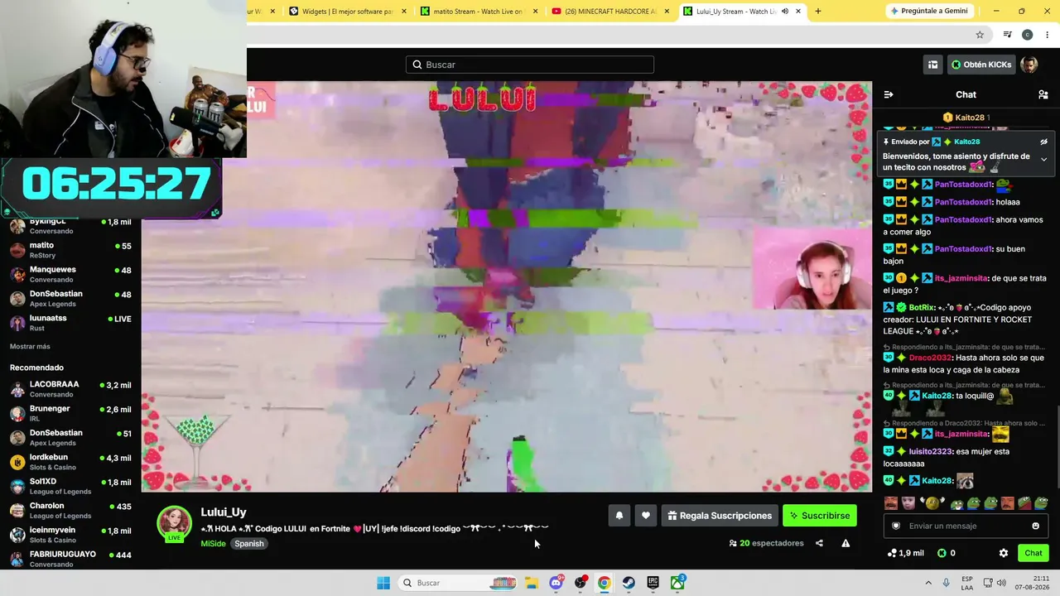Switch to the Widgets browser tab

349,12
